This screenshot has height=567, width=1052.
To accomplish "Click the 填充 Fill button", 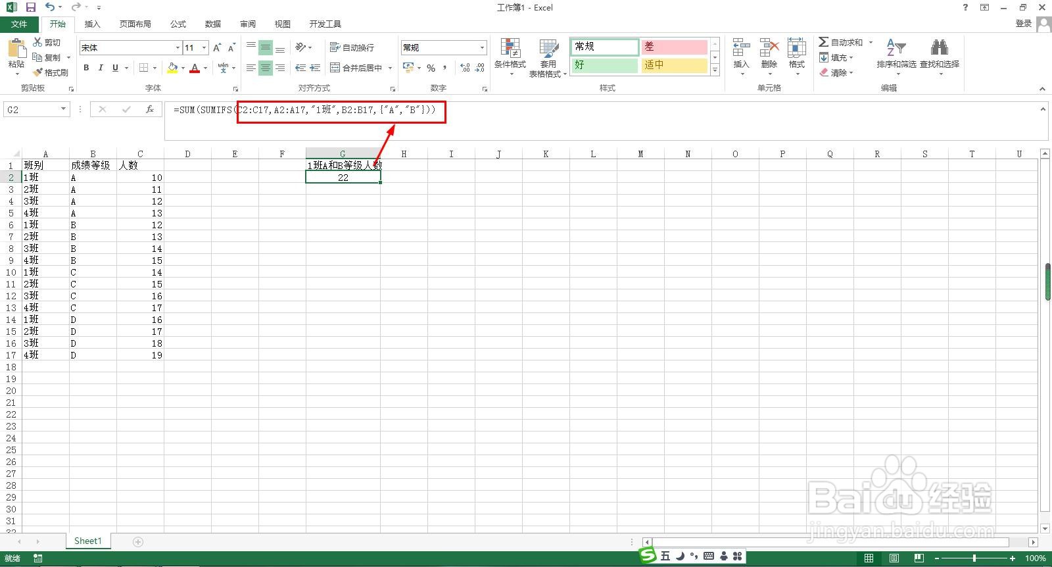I will tap(836, 57).
